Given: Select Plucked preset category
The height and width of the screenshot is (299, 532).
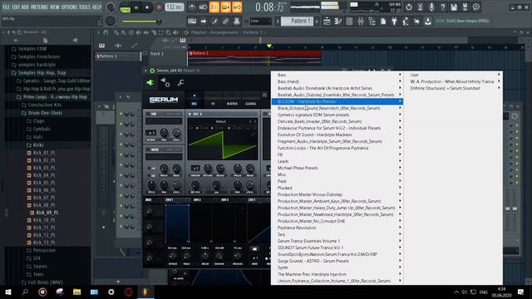Looking at the screenshot, I should 337,188.
